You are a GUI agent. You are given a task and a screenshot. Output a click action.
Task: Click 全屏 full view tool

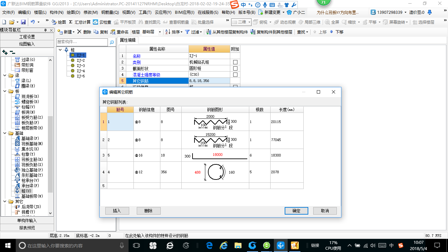332,22
